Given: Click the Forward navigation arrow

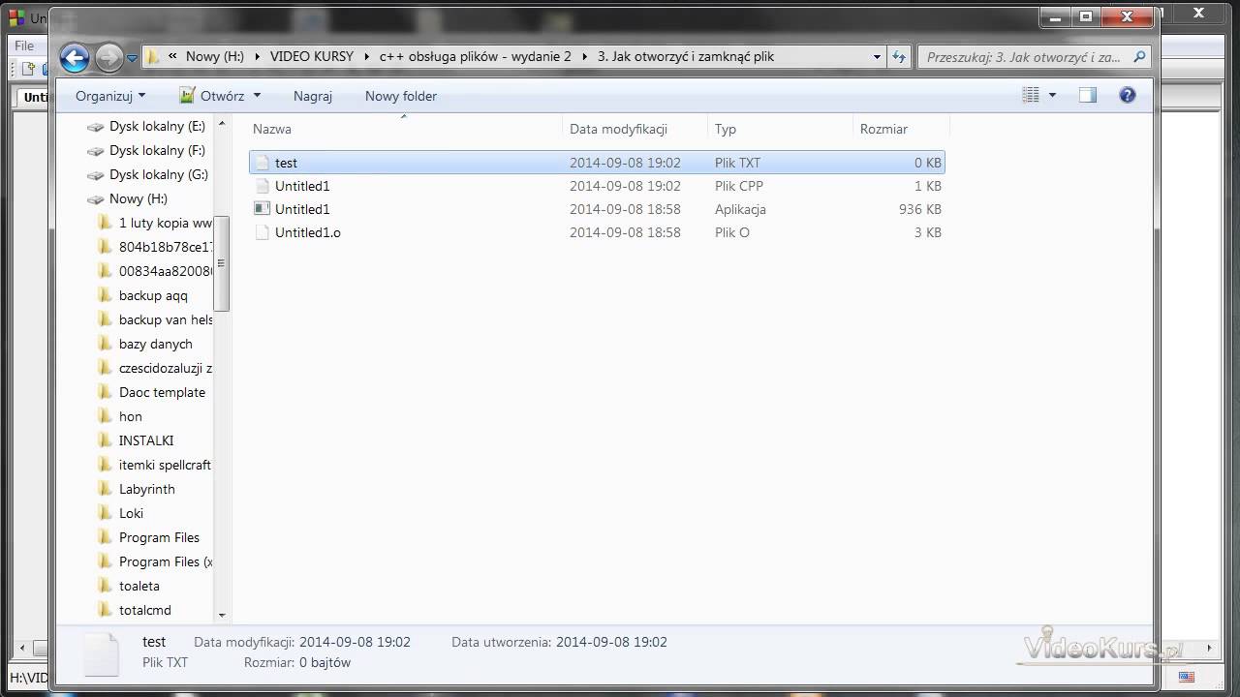Looking at the screenshot, I should [x=109, y=57].
